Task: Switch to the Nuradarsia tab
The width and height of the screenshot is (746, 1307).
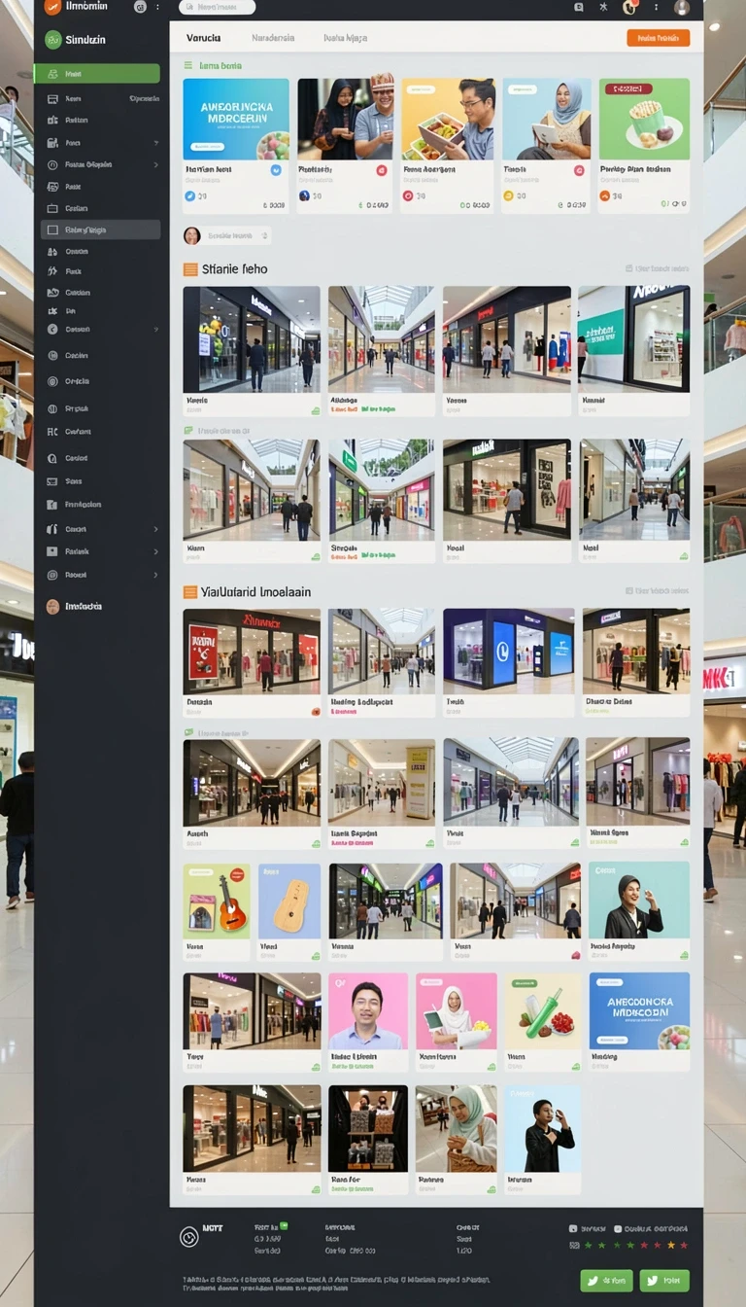Action: (x=273, y=38)
